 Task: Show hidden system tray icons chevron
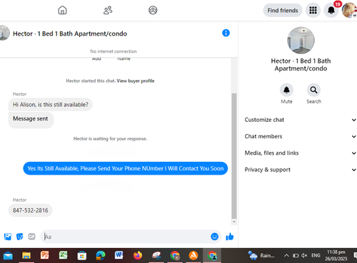[286, 255]
